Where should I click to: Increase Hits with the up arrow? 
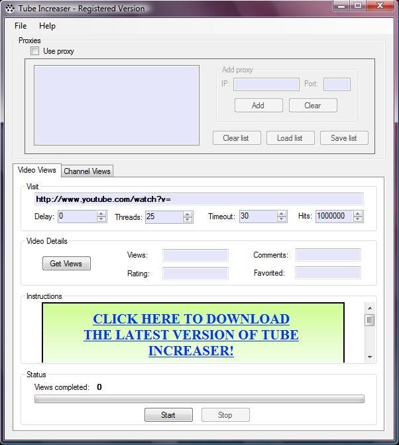358,214
